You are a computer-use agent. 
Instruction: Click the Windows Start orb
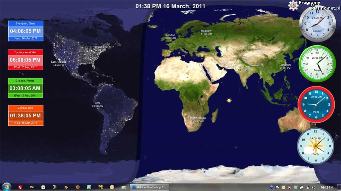point(6,187)
